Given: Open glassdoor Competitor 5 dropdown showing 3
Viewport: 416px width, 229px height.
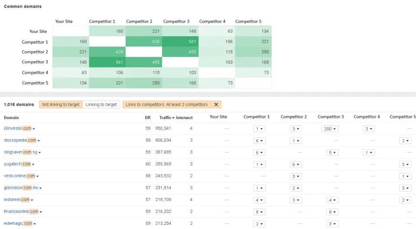Looking at the screenshot, I should point(405,188).
